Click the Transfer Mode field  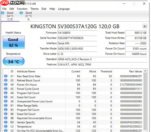77,49
